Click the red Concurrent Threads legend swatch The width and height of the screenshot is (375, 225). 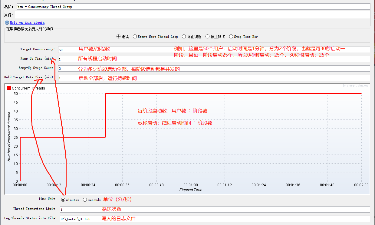(x=9, y=88)
